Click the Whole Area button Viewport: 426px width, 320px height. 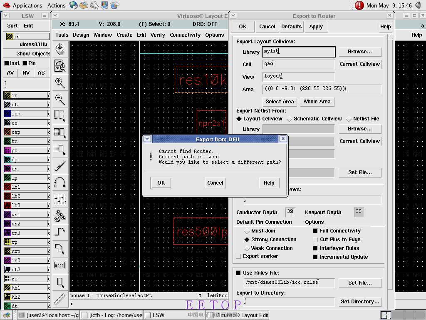[x=317, y=102]
